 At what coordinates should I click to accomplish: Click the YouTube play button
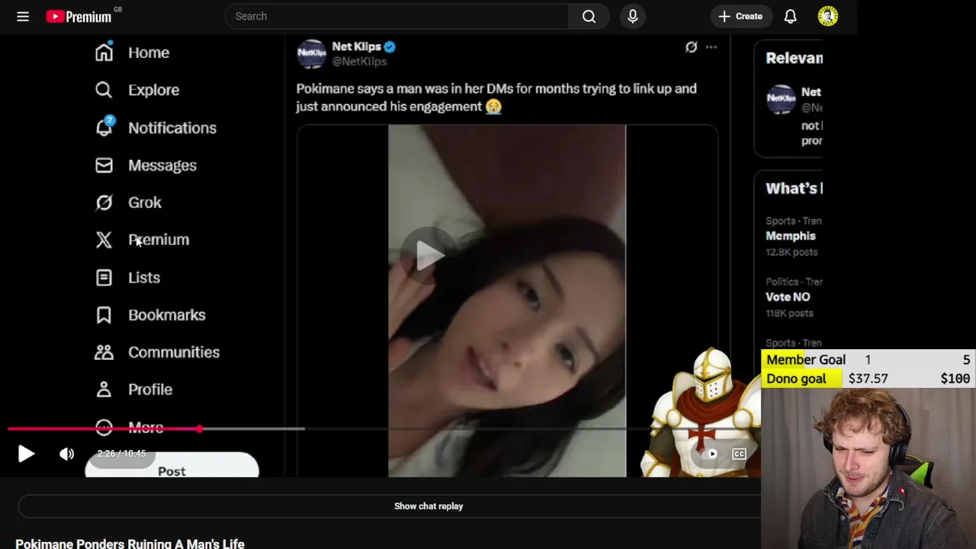click(x=26, y=454)
